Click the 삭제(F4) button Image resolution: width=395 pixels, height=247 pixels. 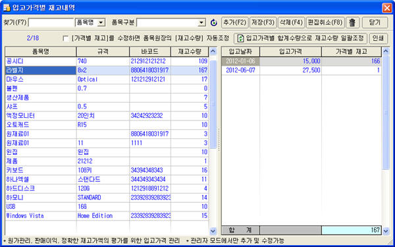point(291,22)
